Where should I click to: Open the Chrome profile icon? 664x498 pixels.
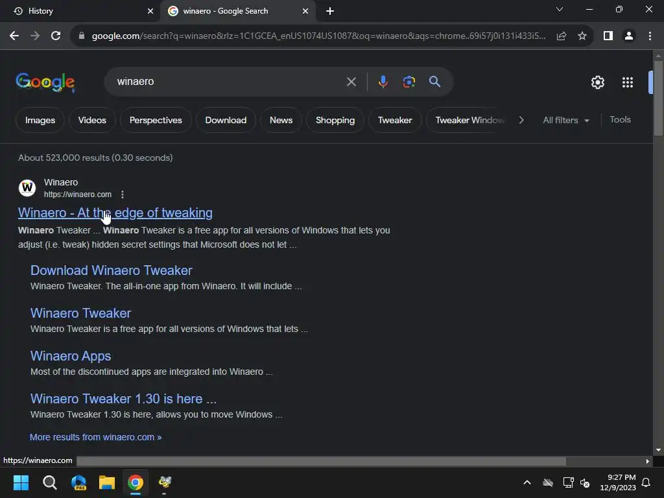(629, 36)
